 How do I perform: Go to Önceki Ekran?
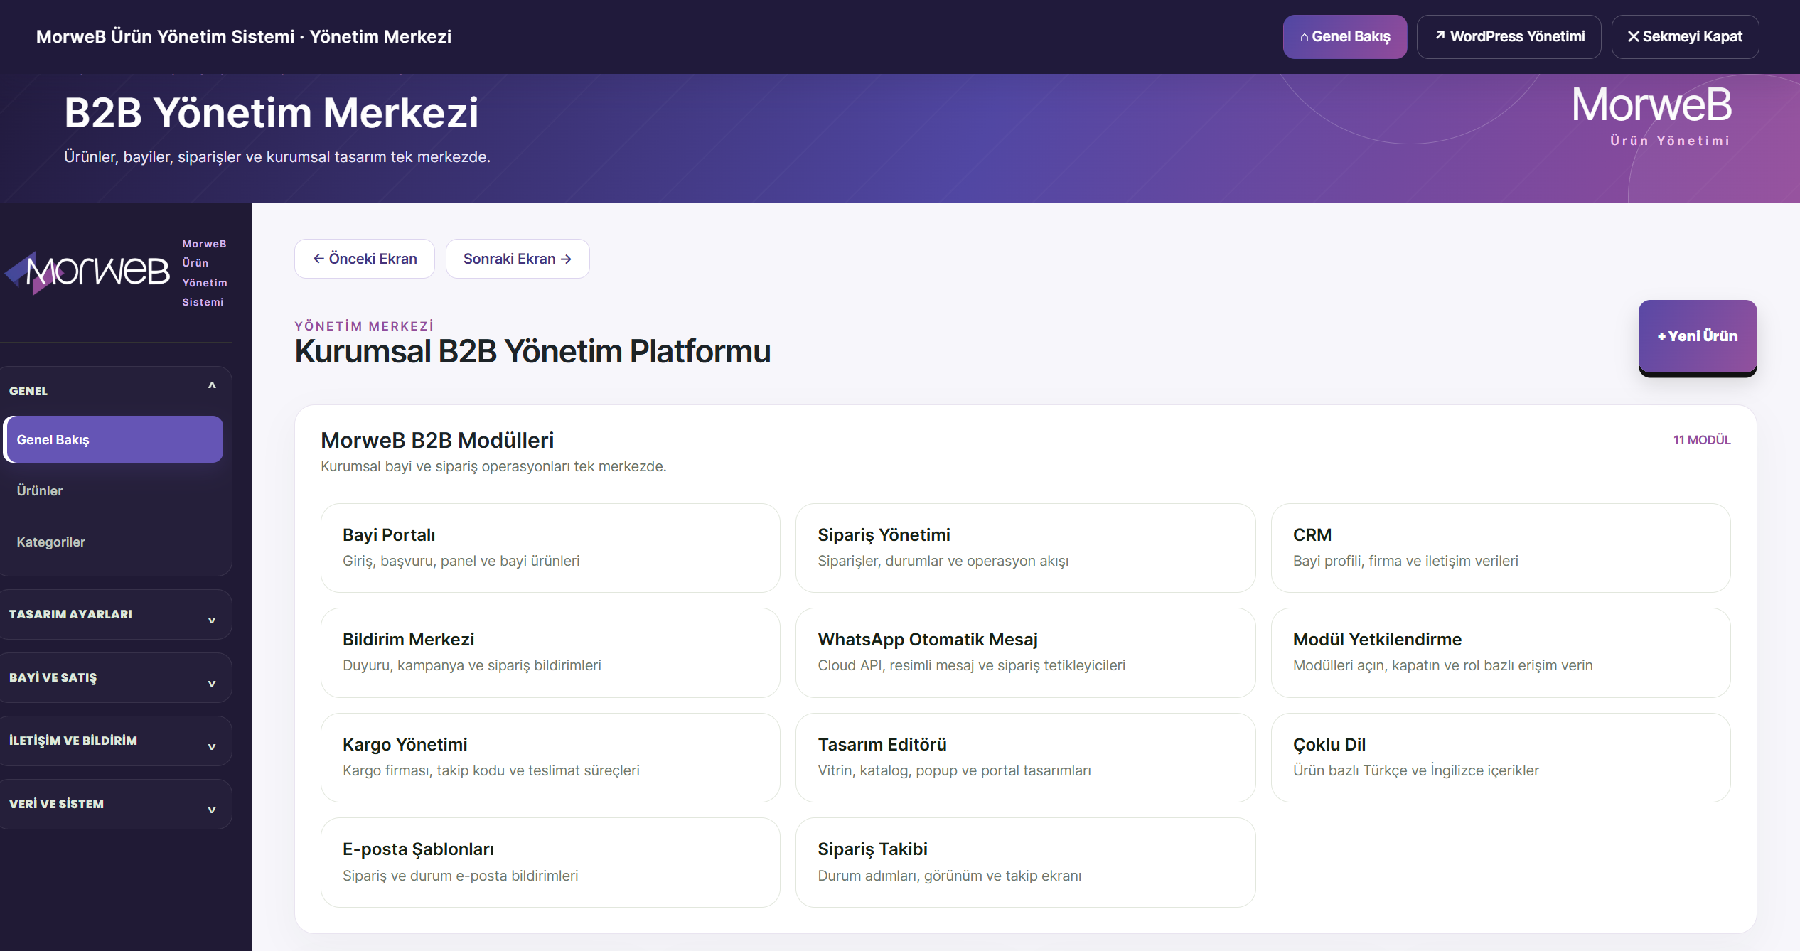click(365, 259)
